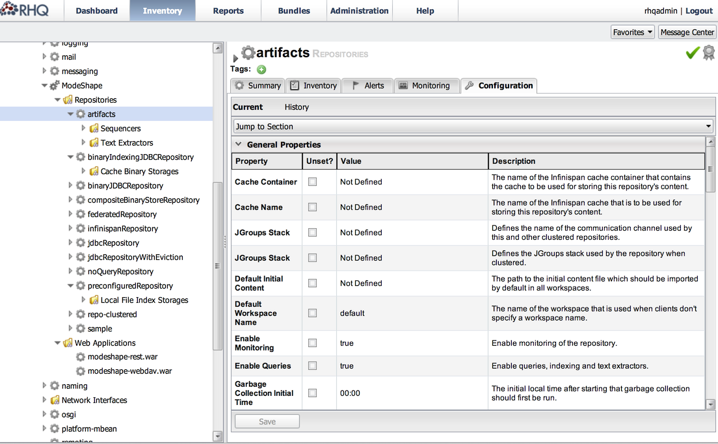Expand the jdbcRepositoryWithEviction node

click(x=70, y=257)
